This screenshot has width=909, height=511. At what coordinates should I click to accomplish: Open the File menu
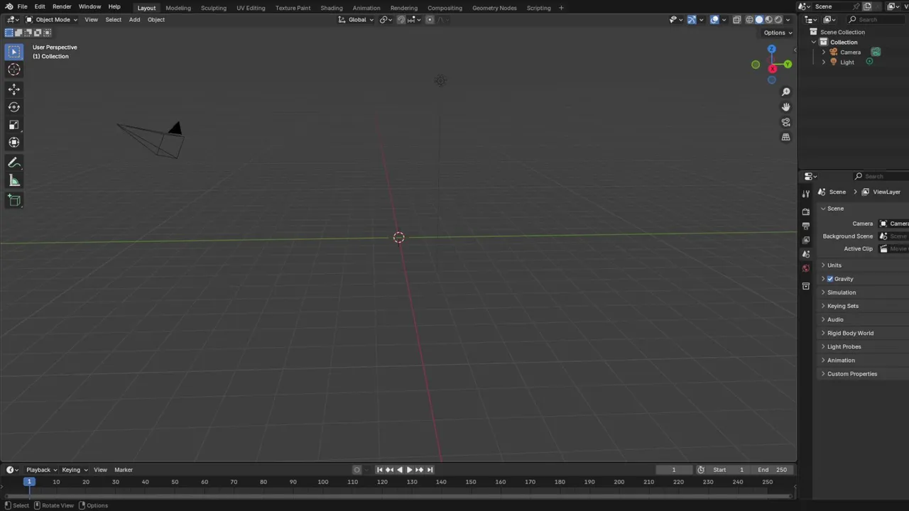click(x=22, y=6)
